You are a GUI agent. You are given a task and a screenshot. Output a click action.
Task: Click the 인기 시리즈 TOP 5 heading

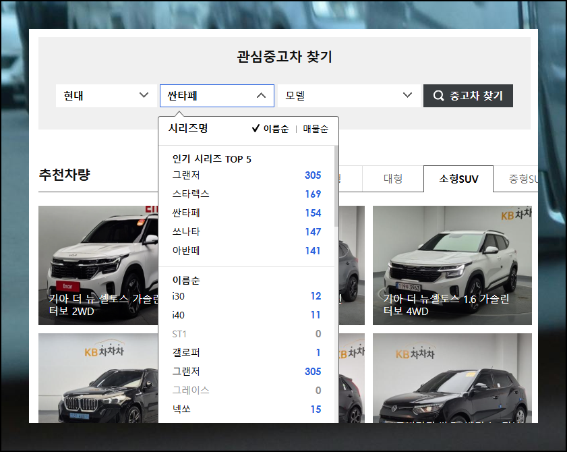pyautogui.click(x=212, y=159)
